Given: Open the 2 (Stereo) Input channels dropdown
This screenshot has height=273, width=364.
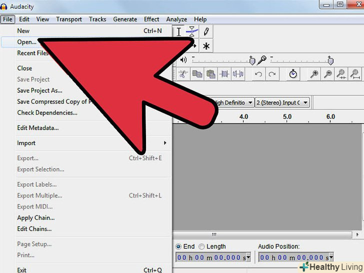Looking at the screenshot, I should [282, 102].
